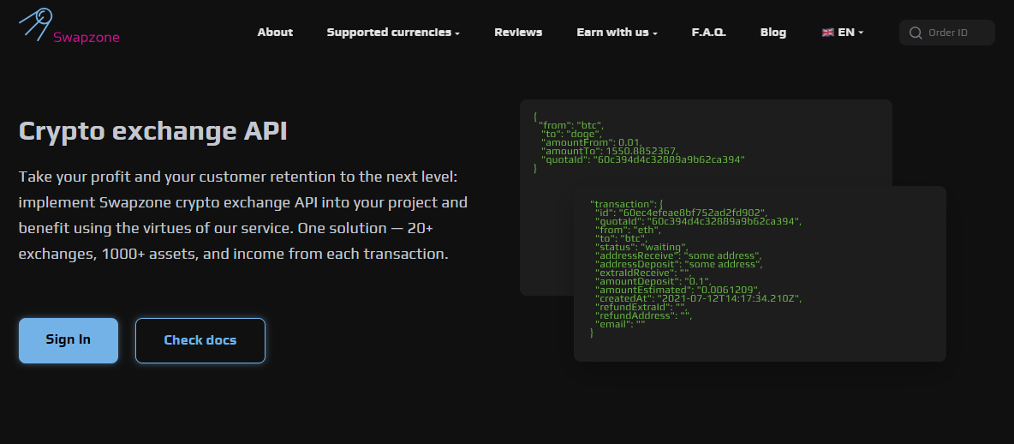The width and height of the screenshot is (1014, 444).
Task: Open the Reviews page
Action: coord(518,33)
